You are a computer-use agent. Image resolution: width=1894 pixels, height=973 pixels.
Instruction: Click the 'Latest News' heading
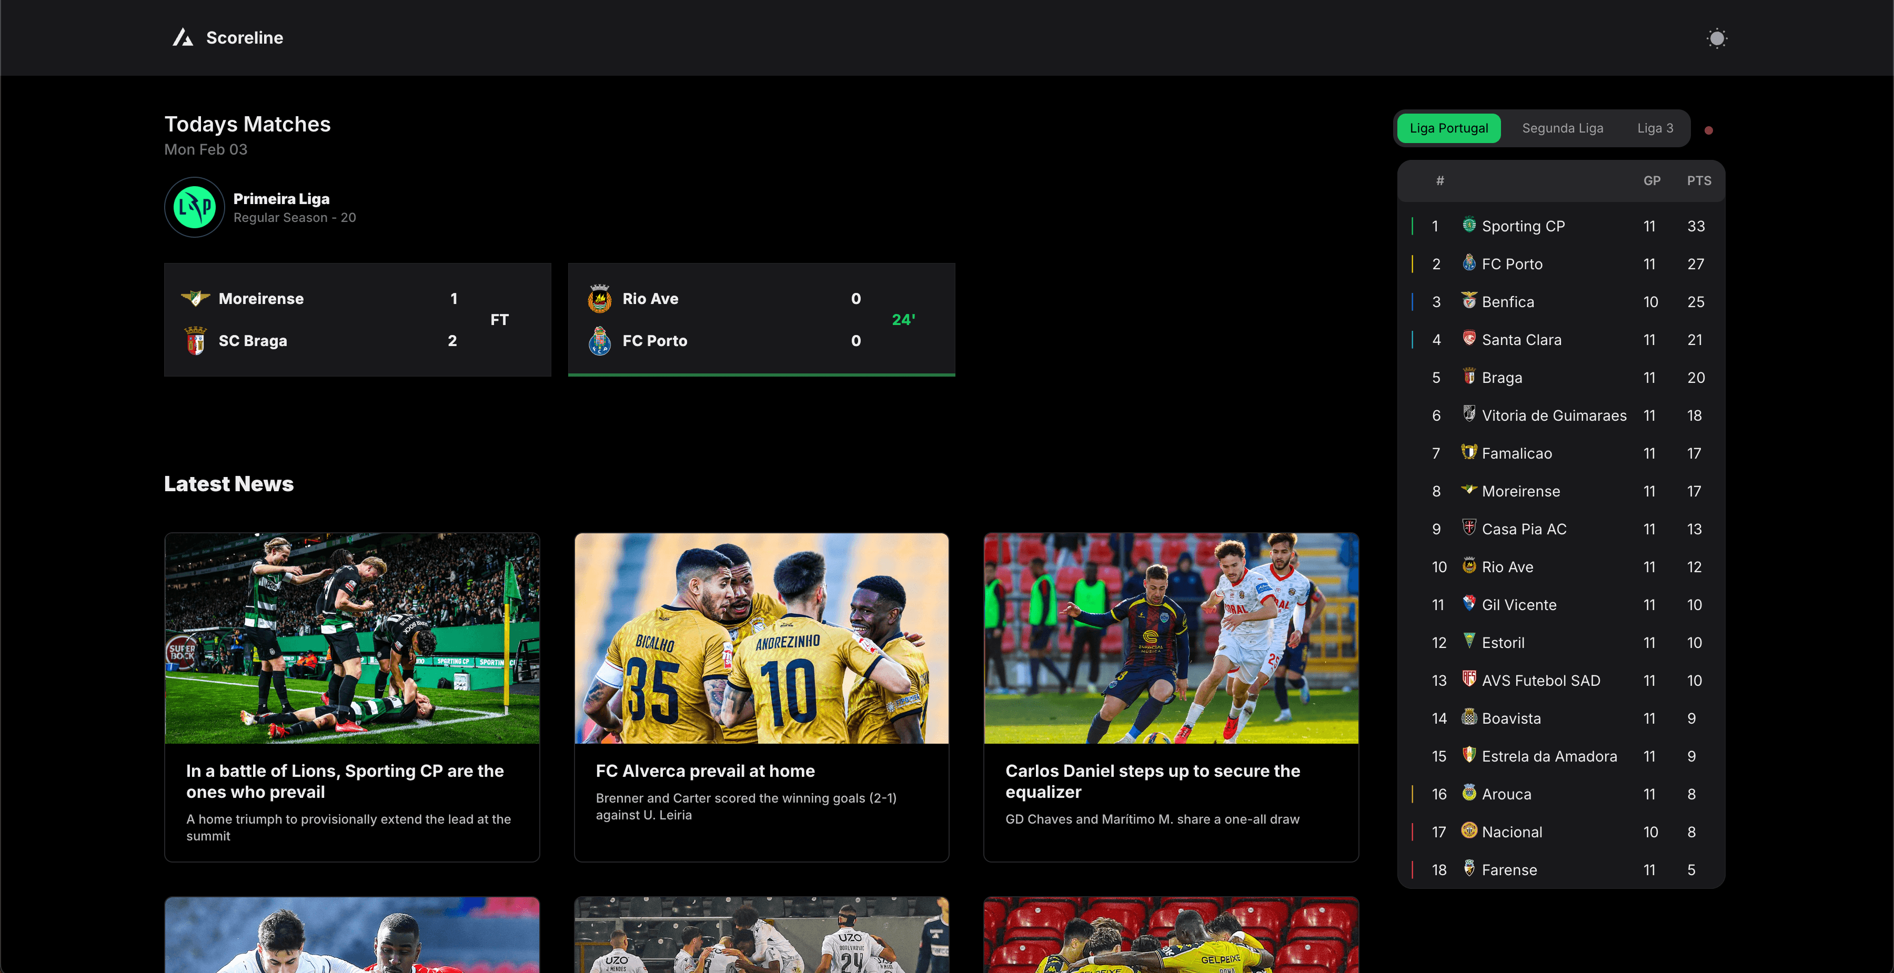coord(228,483)
